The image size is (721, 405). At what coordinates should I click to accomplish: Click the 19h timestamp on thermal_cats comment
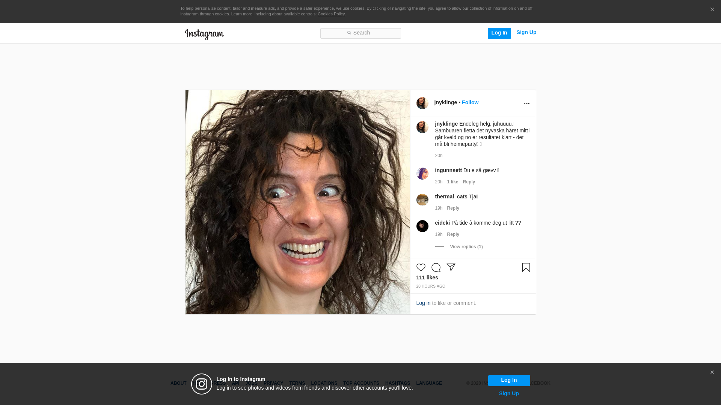(x=439, y=208)
